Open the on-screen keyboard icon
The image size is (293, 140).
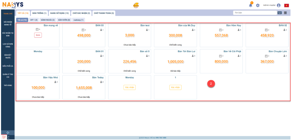tap(279, 13)
